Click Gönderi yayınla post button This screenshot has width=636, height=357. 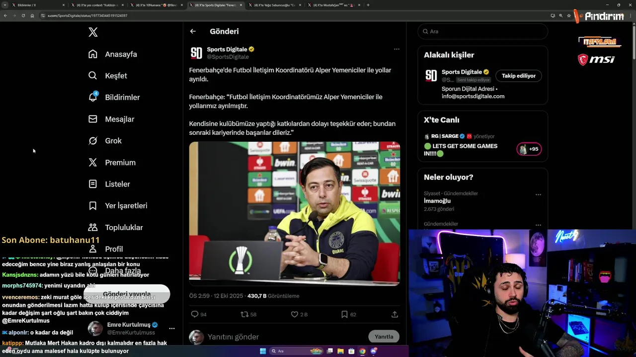(x=127, y=294)
